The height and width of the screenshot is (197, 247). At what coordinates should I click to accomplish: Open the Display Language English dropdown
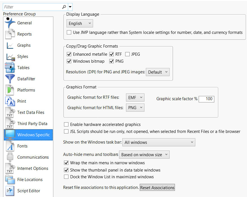pyautogui.click(x=80, y=24)
